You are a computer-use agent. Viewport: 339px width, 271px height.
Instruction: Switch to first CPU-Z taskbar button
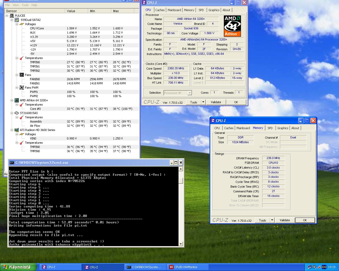tap(61, 267)
